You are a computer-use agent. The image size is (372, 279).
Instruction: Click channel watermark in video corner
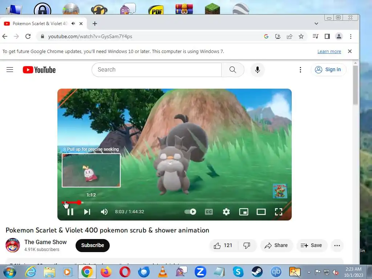pos(280,191)
